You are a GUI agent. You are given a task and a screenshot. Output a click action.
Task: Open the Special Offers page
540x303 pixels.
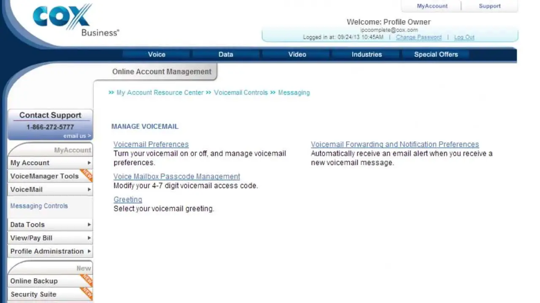pyautogui.click(x=436, y=54)
